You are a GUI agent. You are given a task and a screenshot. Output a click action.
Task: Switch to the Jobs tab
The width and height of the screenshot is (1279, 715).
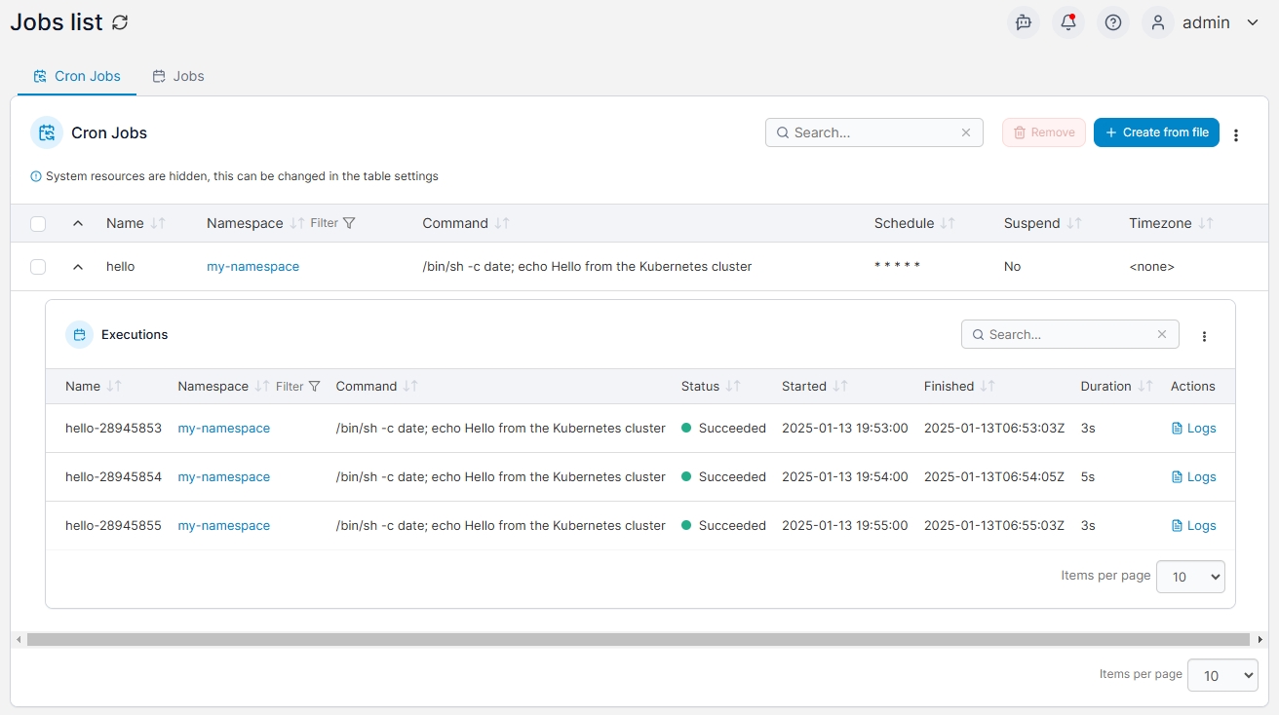click(x=178, y=76)
